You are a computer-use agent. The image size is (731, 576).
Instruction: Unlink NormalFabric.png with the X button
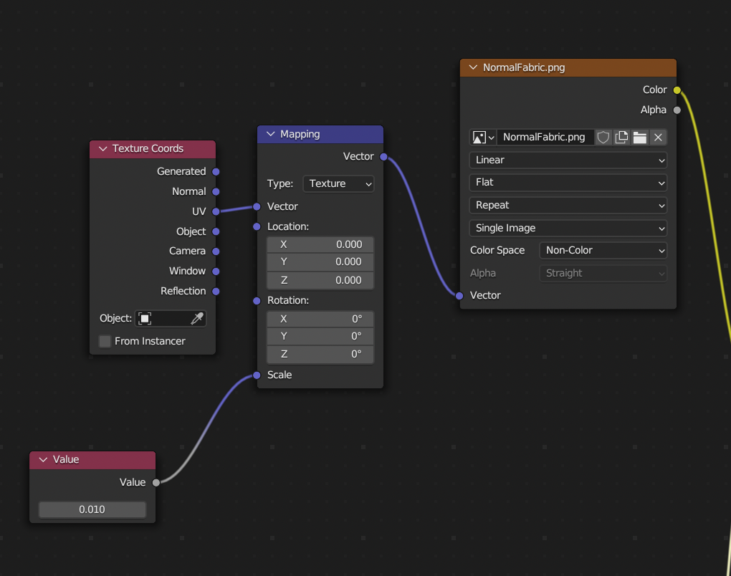[658, 137]
